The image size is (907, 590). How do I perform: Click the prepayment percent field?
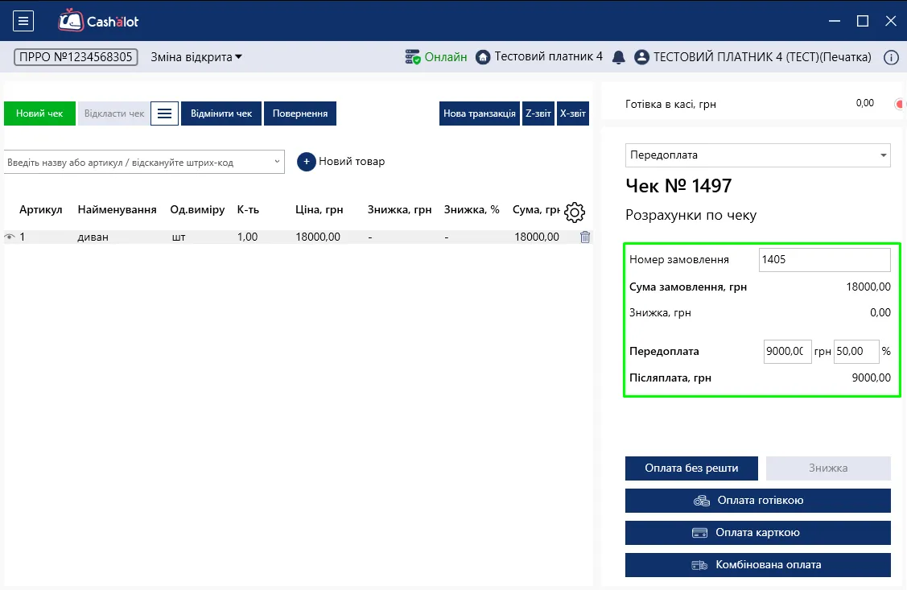pyautogui.click(x=856, y=352)
